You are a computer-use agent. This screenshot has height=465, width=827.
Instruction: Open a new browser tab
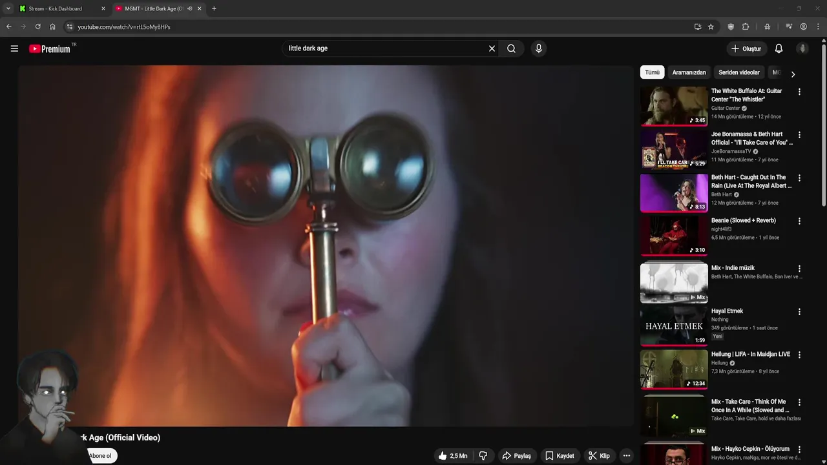pyautogui.click(x=214, y=8)
